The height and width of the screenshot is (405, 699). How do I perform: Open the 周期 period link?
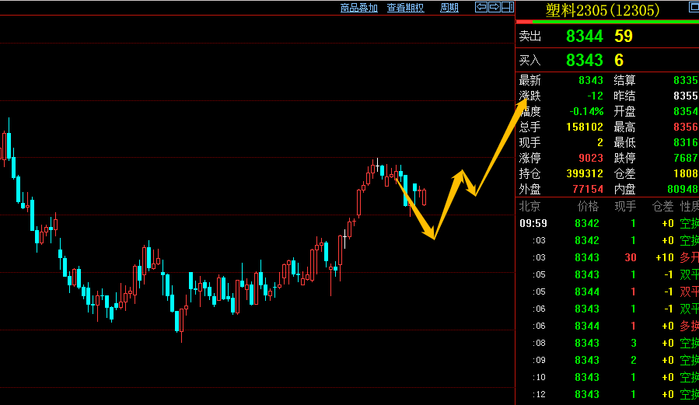(449, 8)
